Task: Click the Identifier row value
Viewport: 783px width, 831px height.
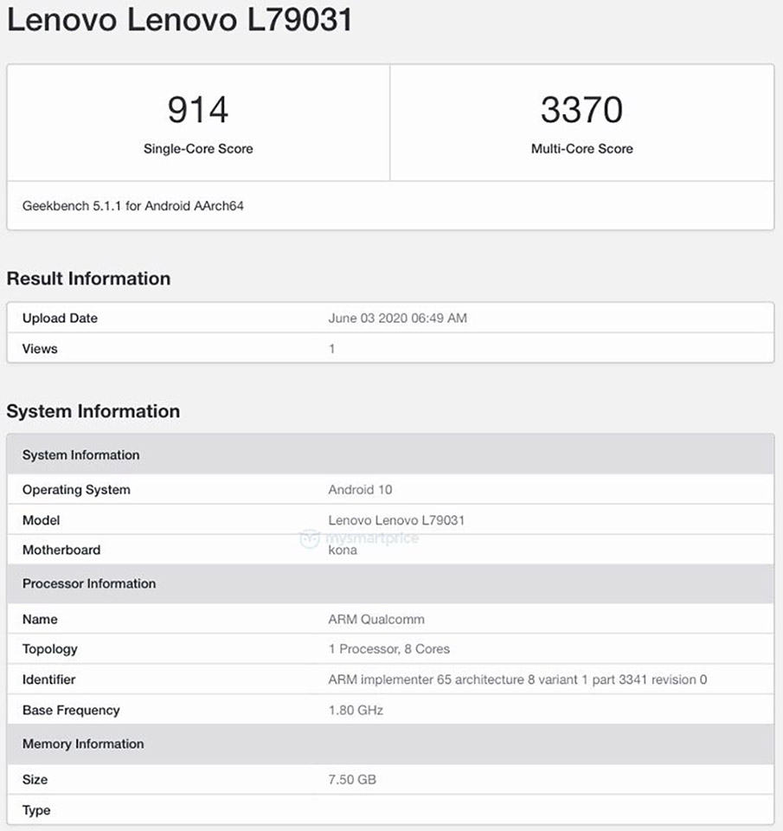Action: point(517,680)
